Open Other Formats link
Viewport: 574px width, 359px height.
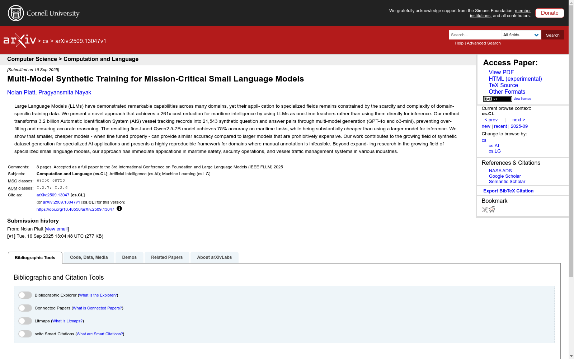click(x=507, y=92)
